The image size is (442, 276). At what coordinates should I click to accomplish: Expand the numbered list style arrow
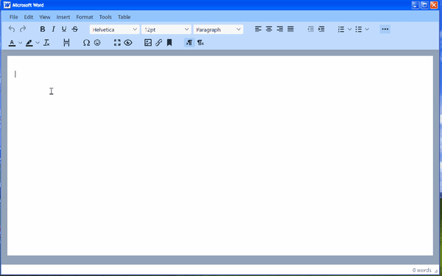coord(349,29)
